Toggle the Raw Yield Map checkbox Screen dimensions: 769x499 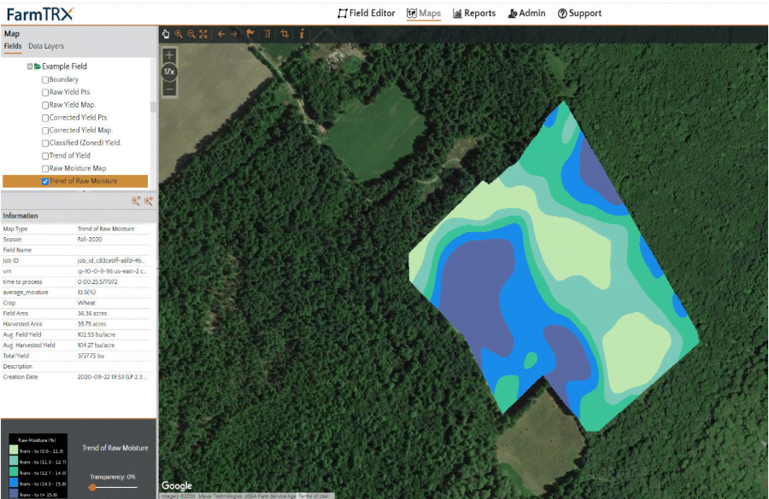(45, 105)
